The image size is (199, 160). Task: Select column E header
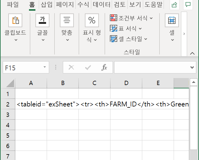[158, 83]
